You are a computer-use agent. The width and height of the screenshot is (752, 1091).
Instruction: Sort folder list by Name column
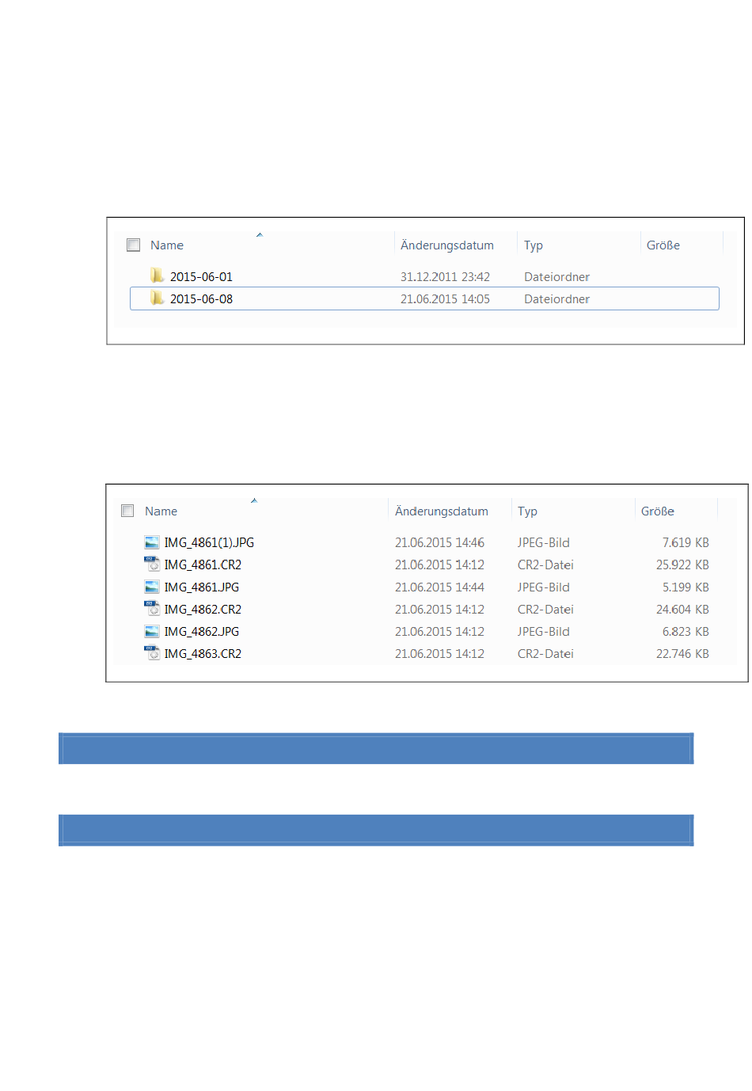[x=167, y=245]
